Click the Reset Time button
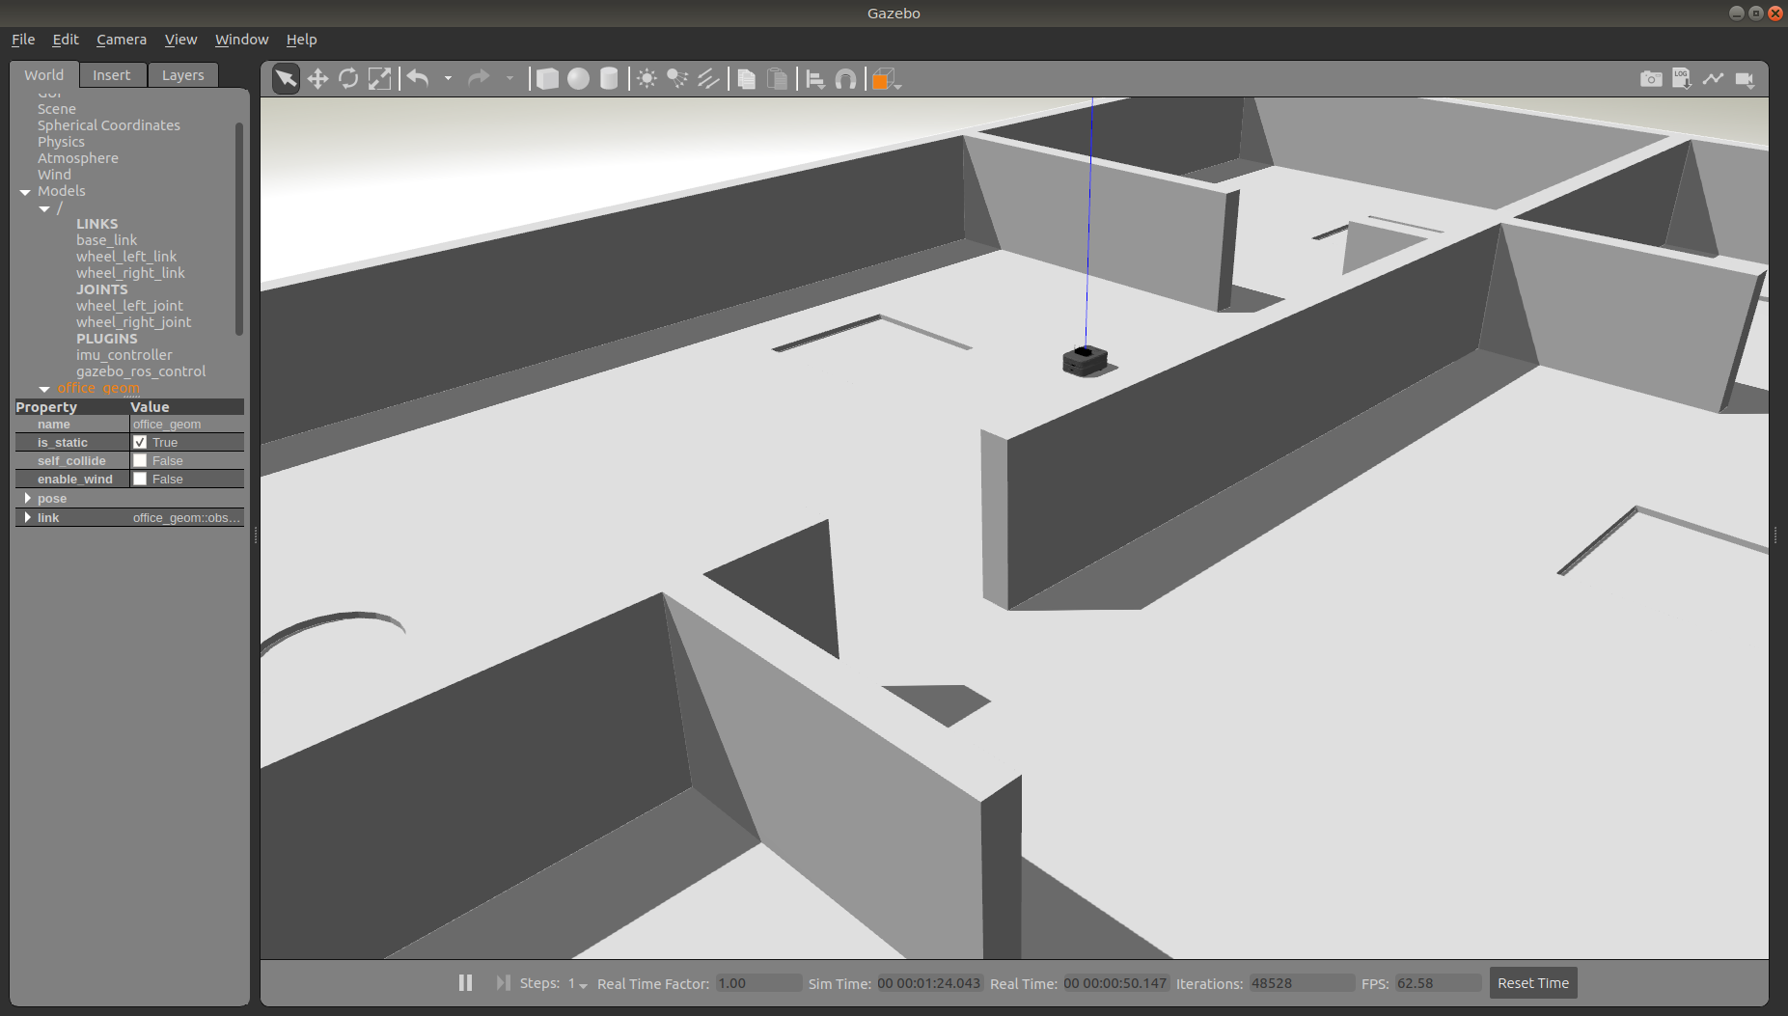This screenshot has width=1788, height=1016. click(x=1532, y=983)
